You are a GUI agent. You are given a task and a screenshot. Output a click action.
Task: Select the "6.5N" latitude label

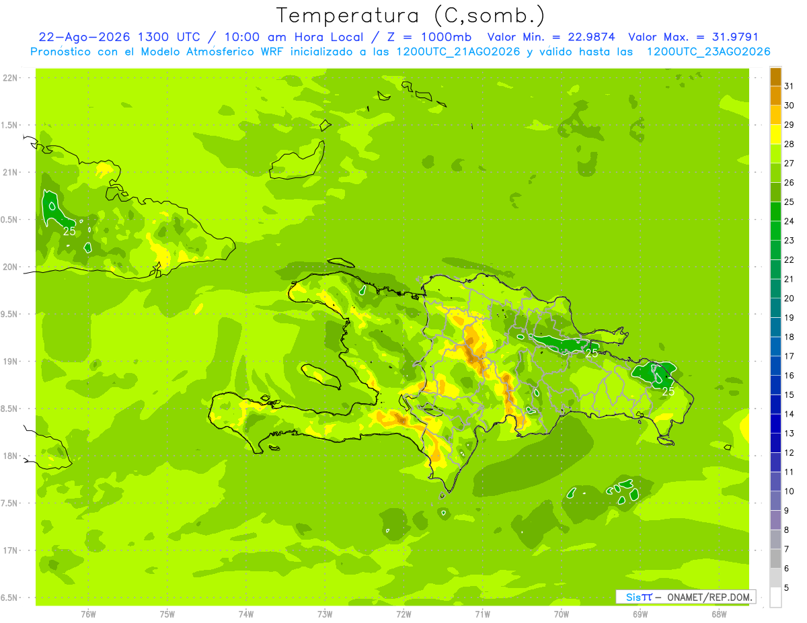click(9, 597)
